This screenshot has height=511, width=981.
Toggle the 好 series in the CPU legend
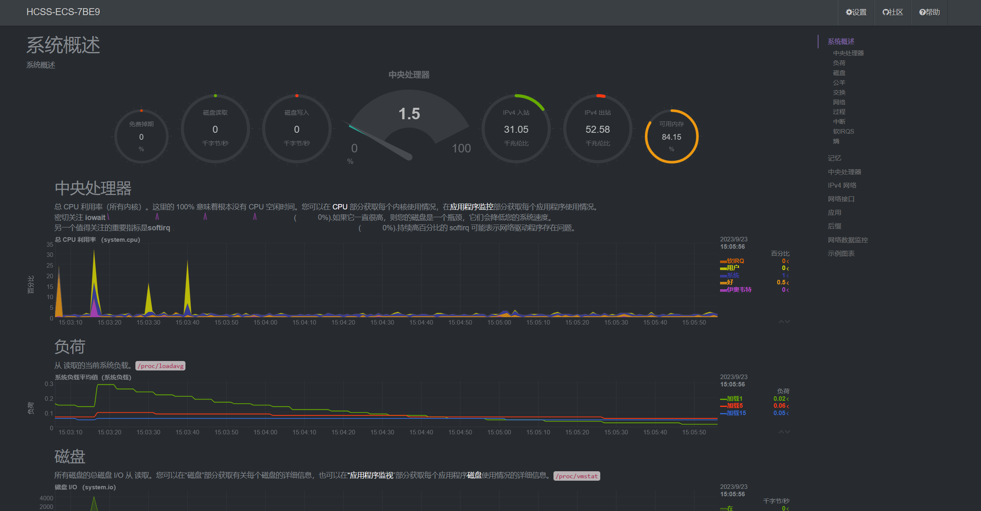[x=730, y=282]
